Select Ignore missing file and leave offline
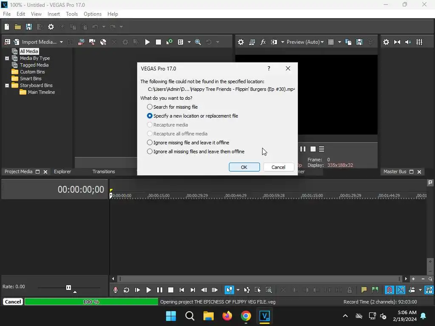Screen dimensions: 435x326 [x=188, y=143]
